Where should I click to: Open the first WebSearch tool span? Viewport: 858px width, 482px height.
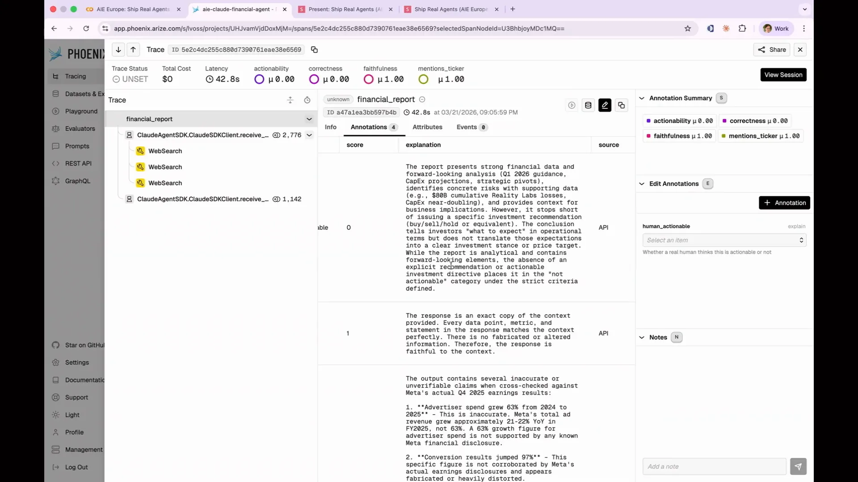165,151
